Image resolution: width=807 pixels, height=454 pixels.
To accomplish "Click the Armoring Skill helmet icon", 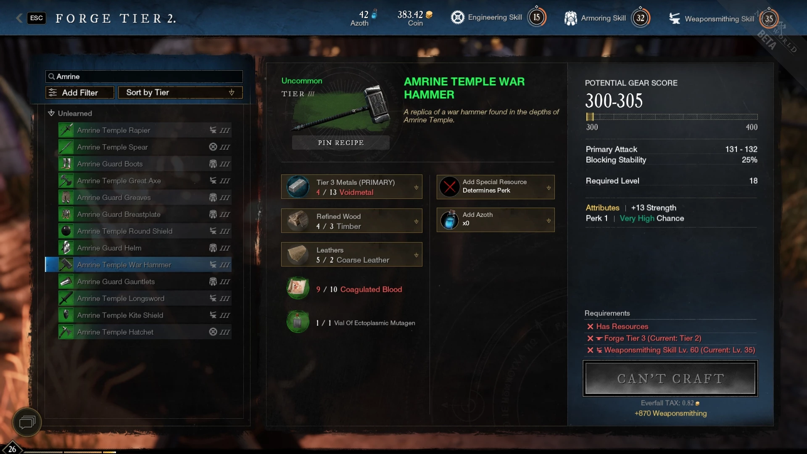I will pyautogui.click(x=570, y=18).
